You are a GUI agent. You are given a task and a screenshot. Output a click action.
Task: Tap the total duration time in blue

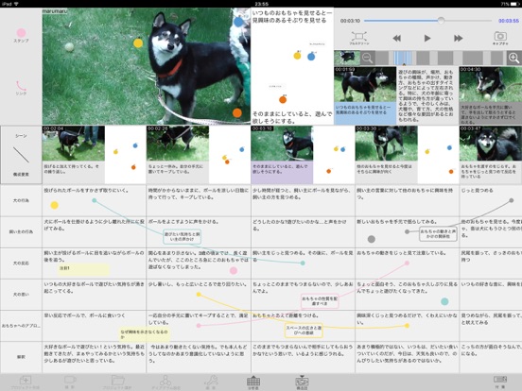pos(509,21)
